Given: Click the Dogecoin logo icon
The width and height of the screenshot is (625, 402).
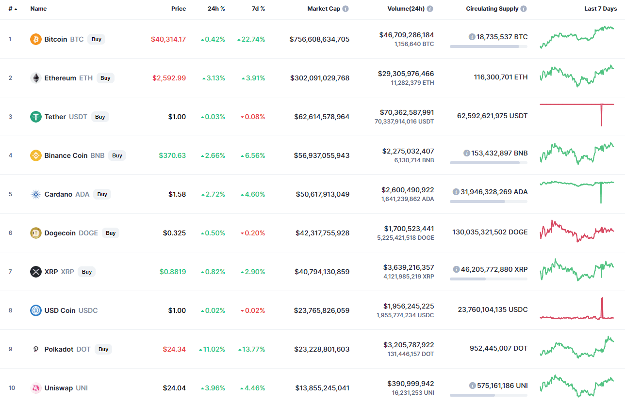Looking at the screenshot, I should point(36,233).
